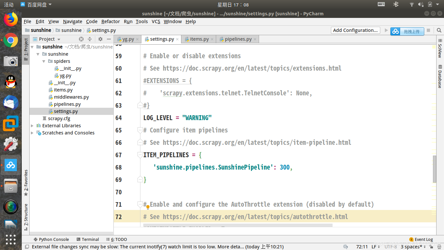Open the QQ penguin dock icon

click(x=11, y=81)
